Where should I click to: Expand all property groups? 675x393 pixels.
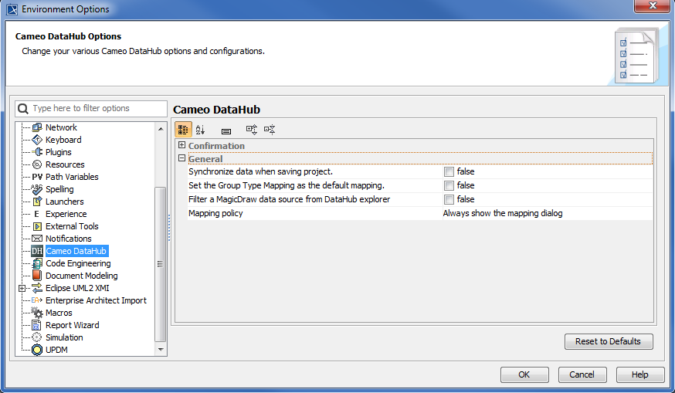pyautogui.click(x=252, y=130)
